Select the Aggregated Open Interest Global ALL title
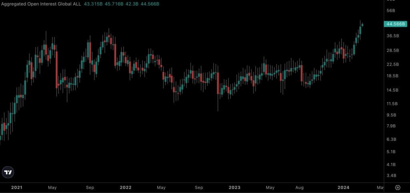Image resolution: width=410 pixels, height=193 pixels. pyautogui.click(x=41, y=4)
